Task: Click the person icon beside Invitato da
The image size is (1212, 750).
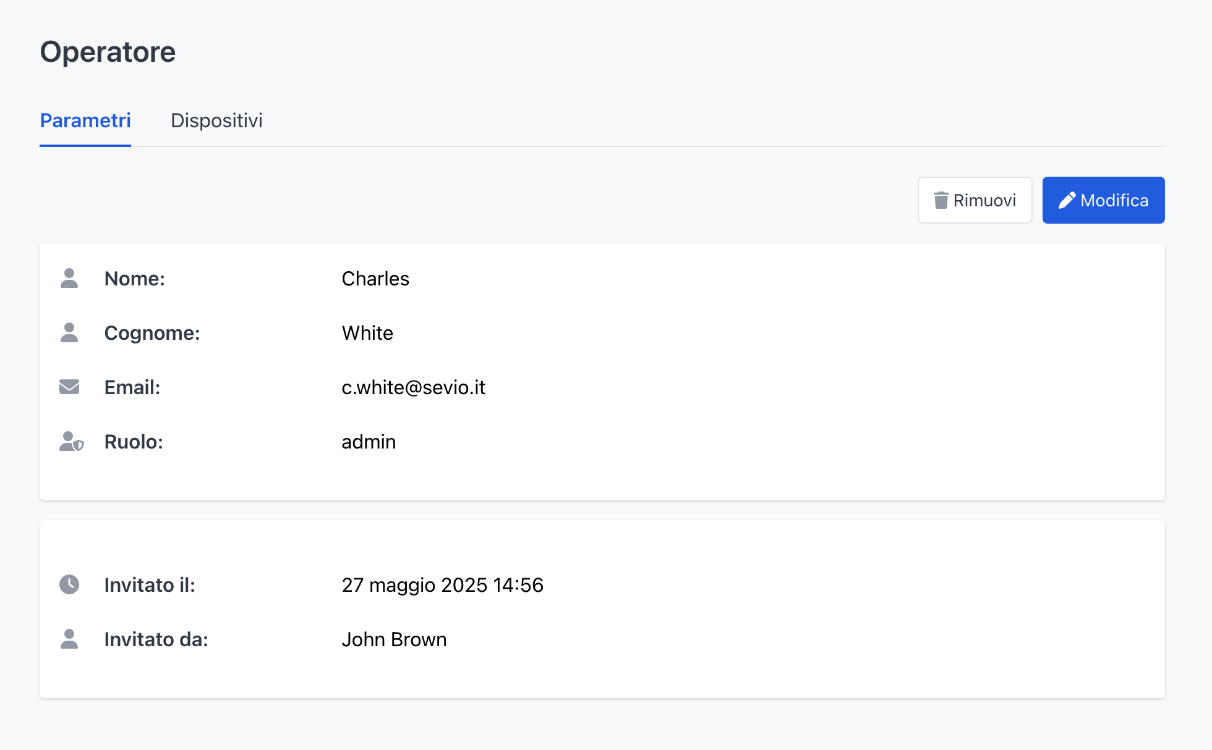Action: [x=69, y=639]
